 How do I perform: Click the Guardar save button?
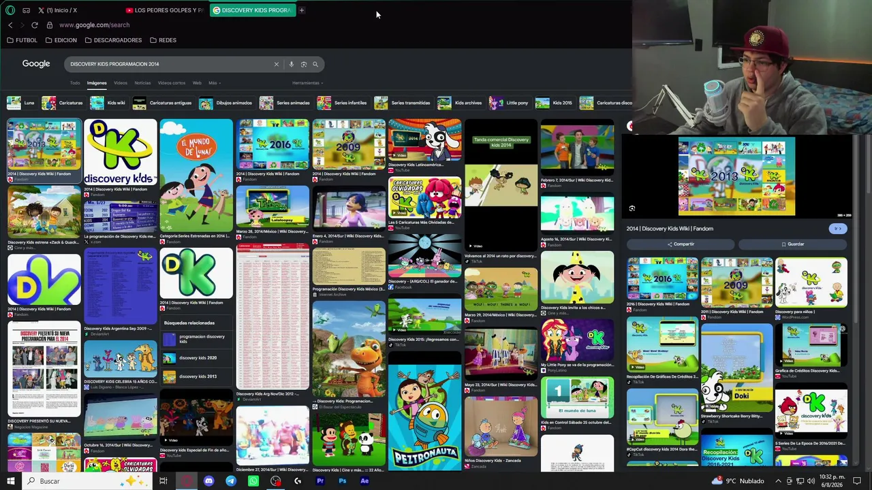coord(793,244)
